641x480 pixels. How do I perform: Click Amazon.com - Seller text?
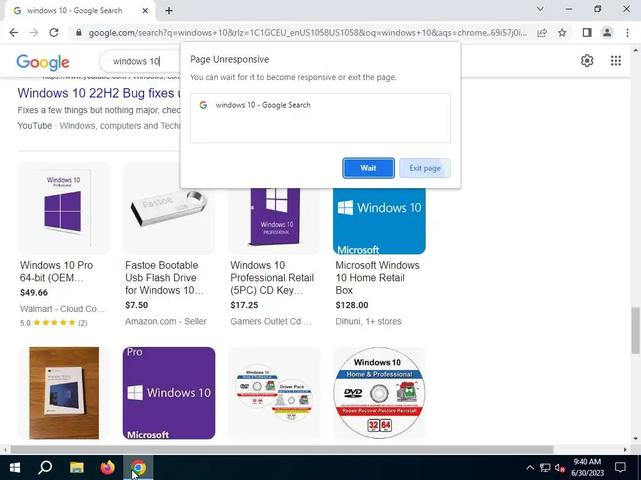tap(165, 321)
